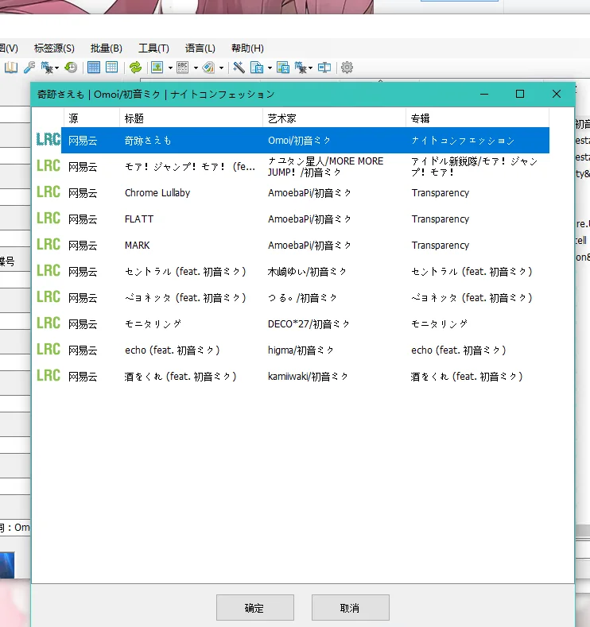The image size is (590, 627).
Task: Click LRC icon in FLATT row
Action: point(49,219)
